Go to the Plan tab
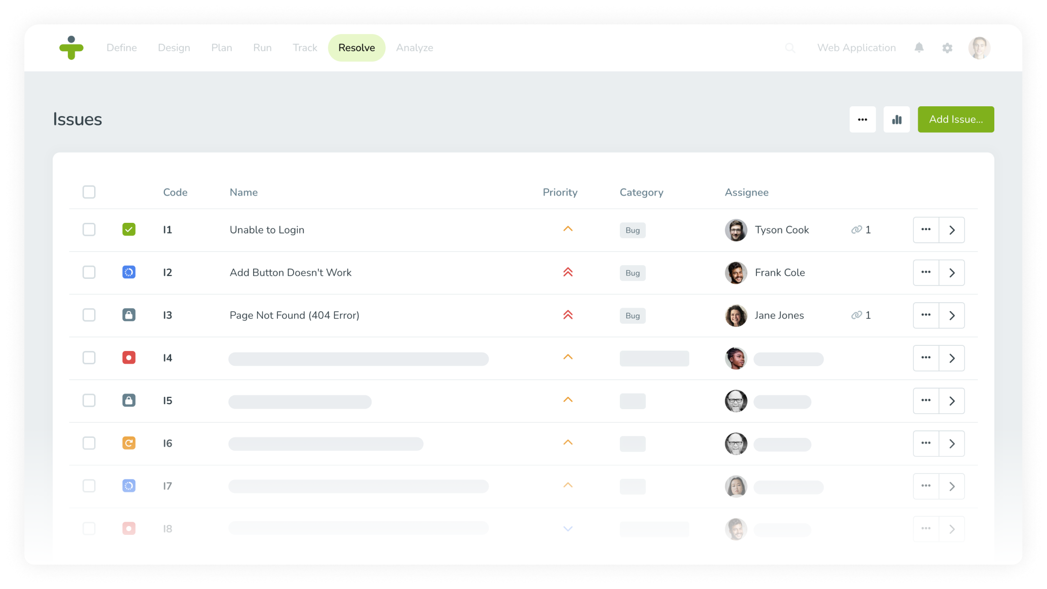The height and width of the screenshot is (589, 1047). tap(221, 48)
